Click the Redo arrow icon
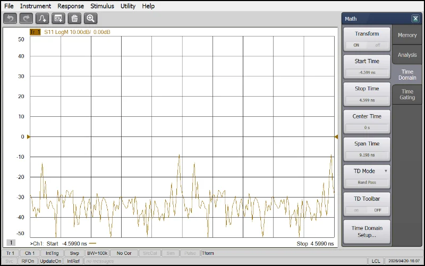 [x=26, y=19]
